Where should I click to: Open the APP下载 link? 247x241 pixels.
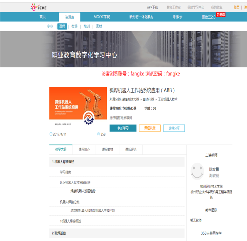point(152,7)
